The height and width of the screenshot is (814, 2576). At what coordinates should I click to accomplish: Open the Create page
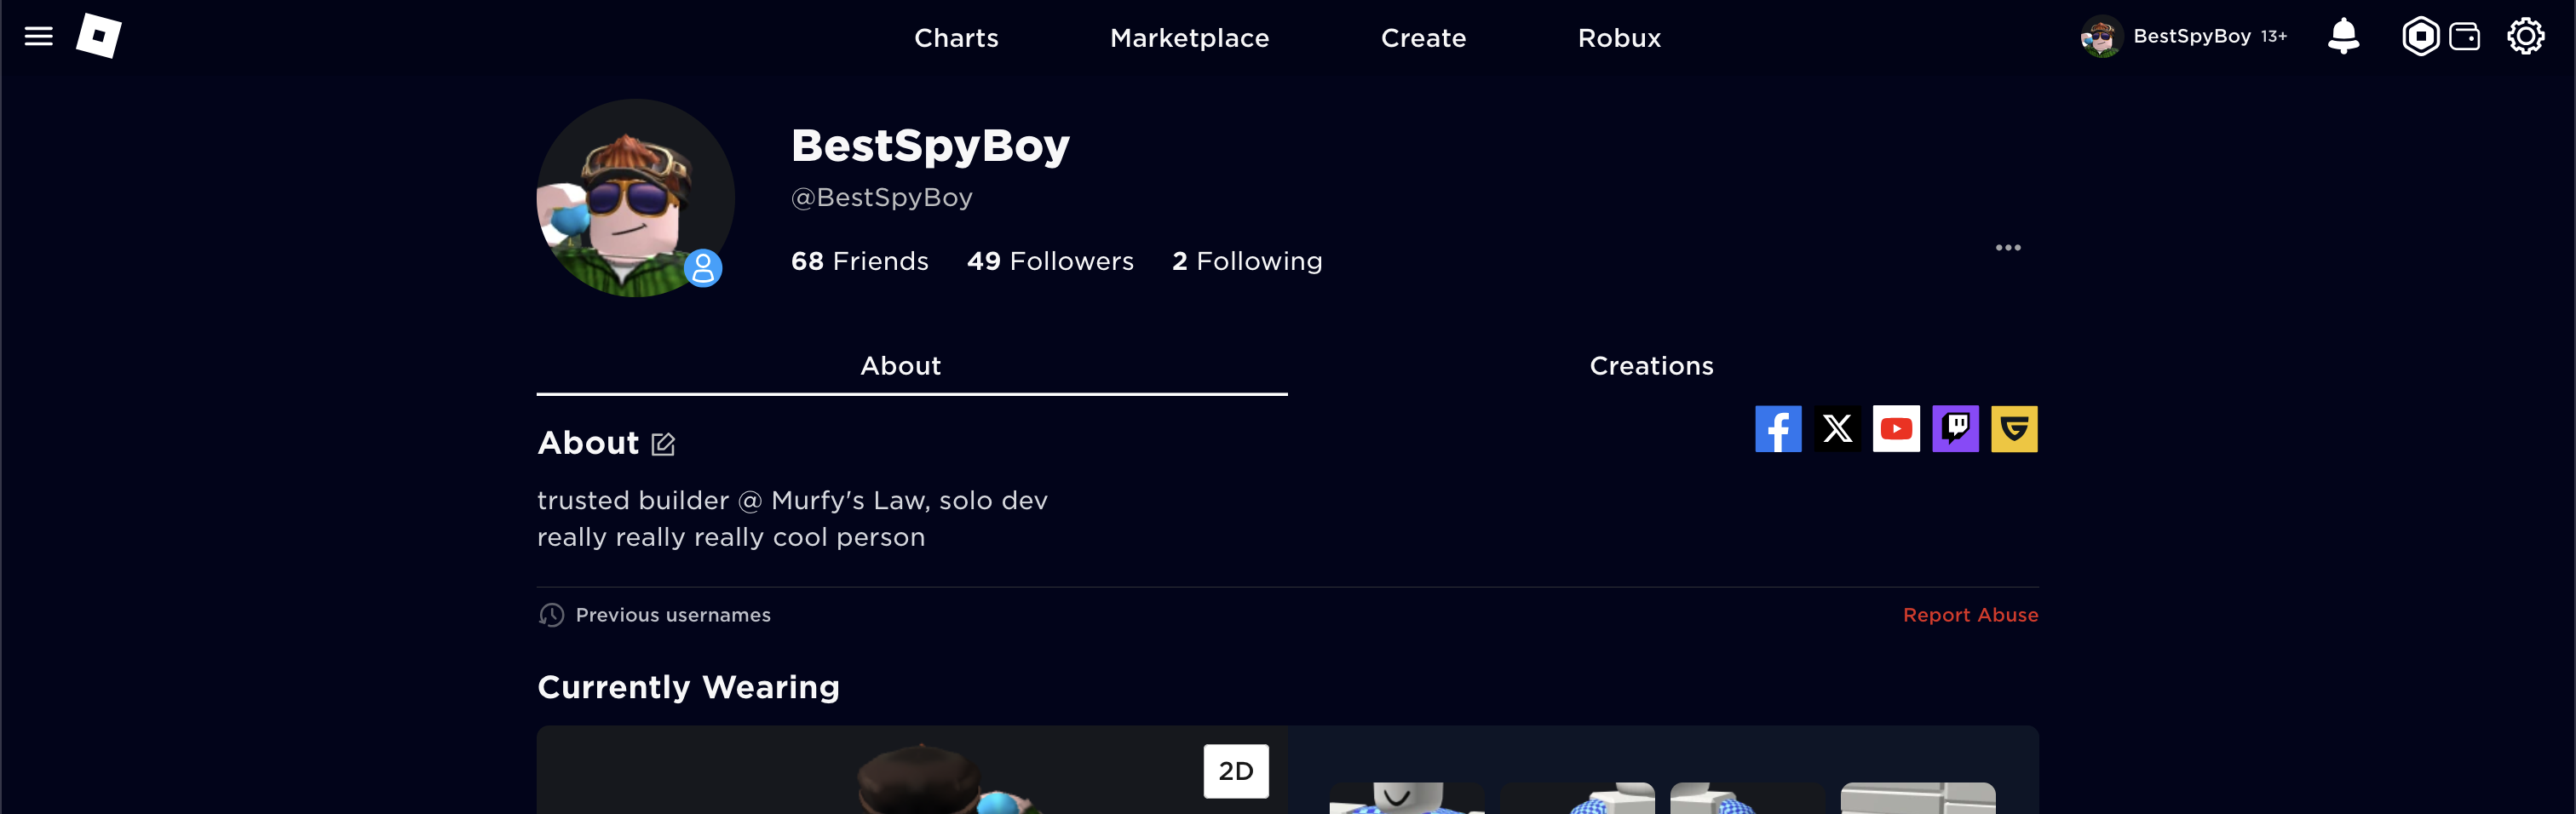tap(1423, 38)
